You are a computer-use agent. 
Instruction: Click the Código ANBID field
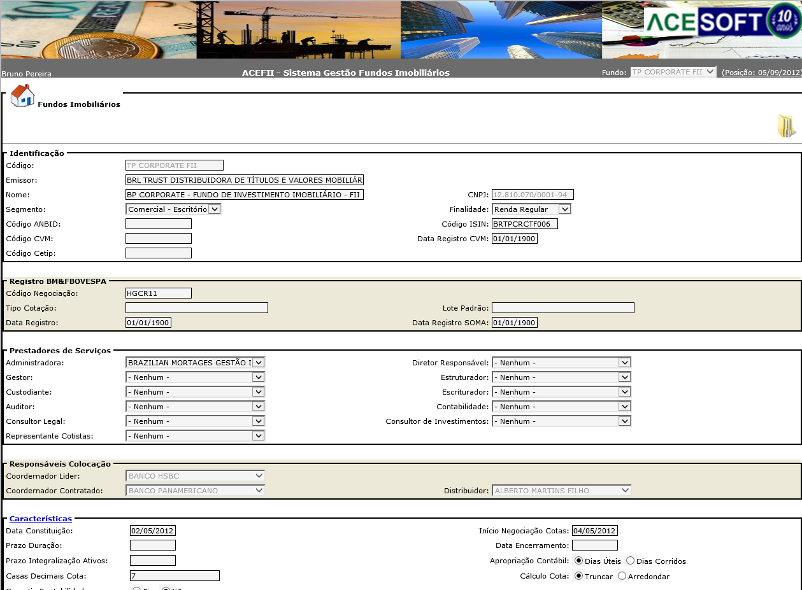[159, 224]
